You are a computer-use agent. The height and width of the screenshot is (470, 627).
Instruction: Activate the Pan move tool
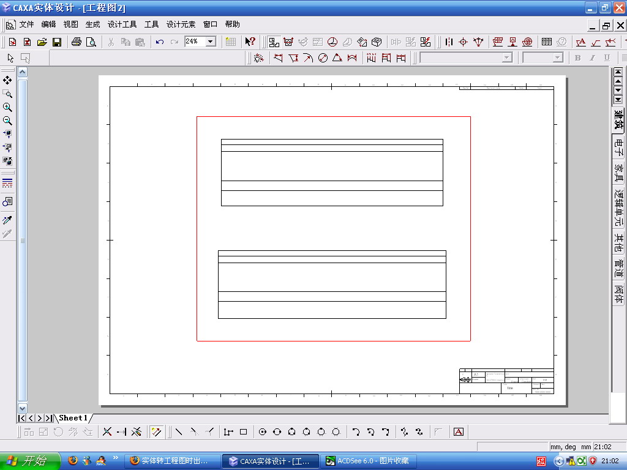[x=7, y=80]
